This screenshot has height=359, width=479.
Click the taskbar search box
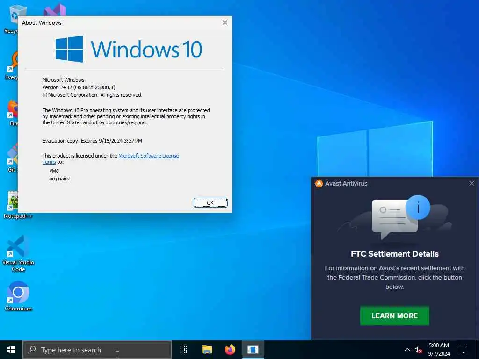[97, 350]
